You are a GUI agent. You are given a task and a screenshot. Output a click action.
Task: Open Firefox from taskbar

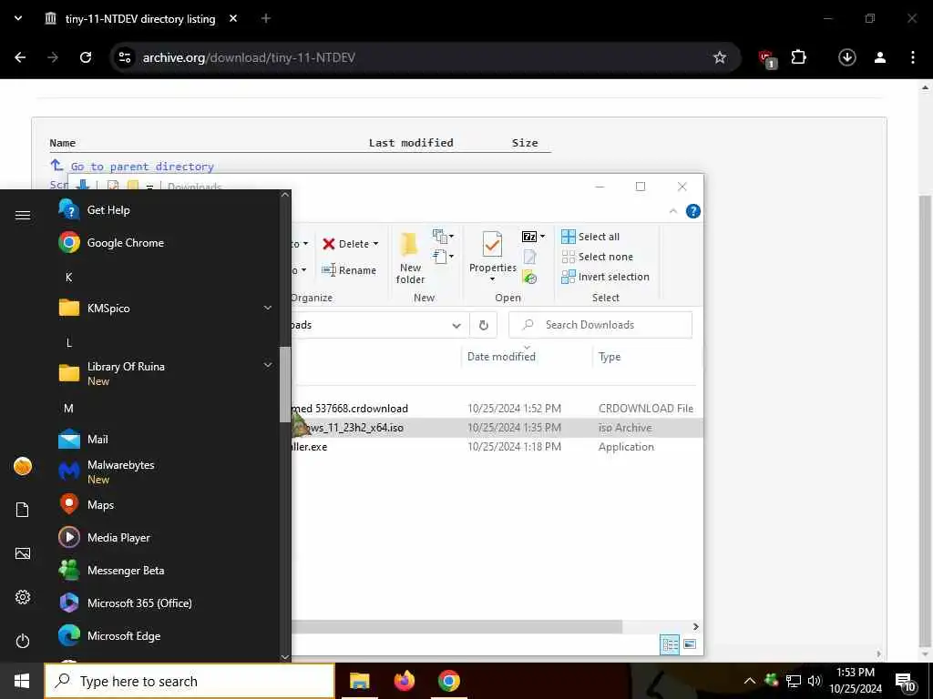click(404, 681)
